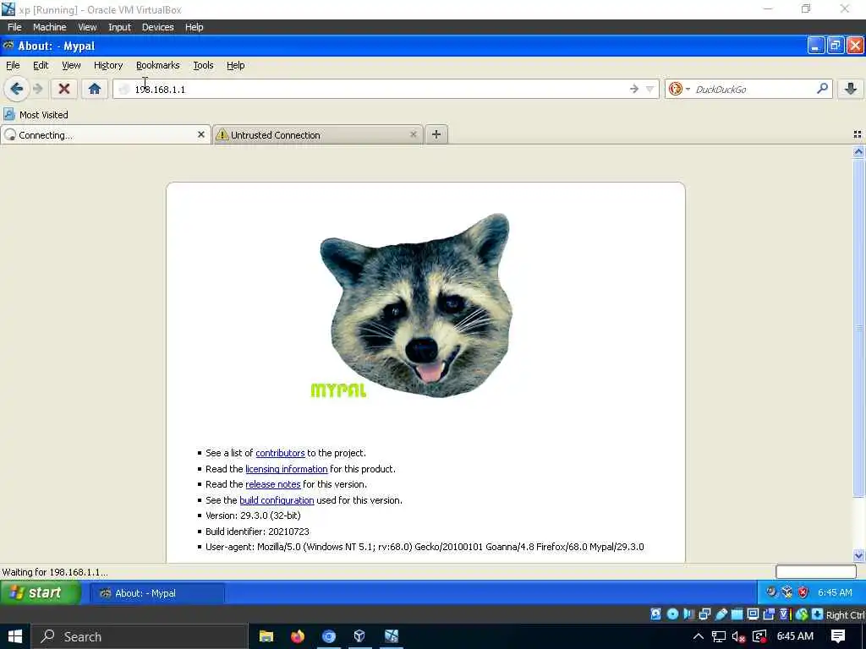Click the VirtualBox guest additions tray icon

click(x=787, y=592)
